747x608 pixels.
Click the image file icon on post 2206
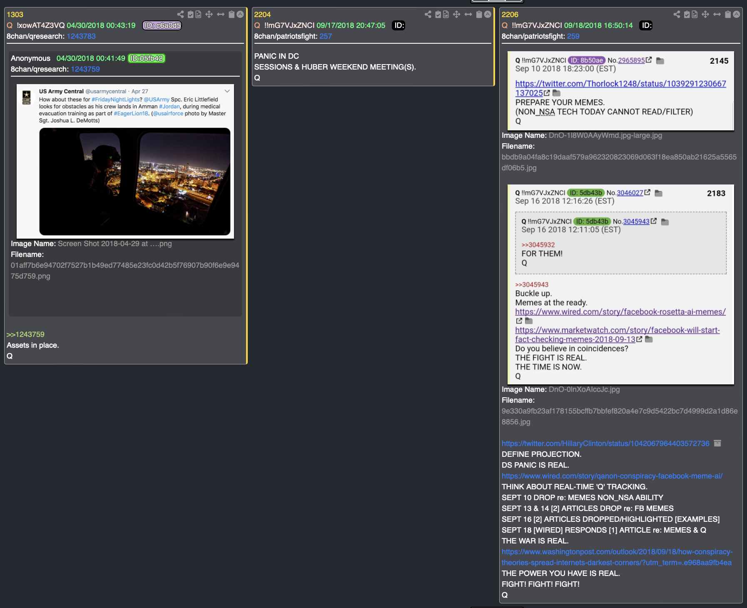[695, 15]
